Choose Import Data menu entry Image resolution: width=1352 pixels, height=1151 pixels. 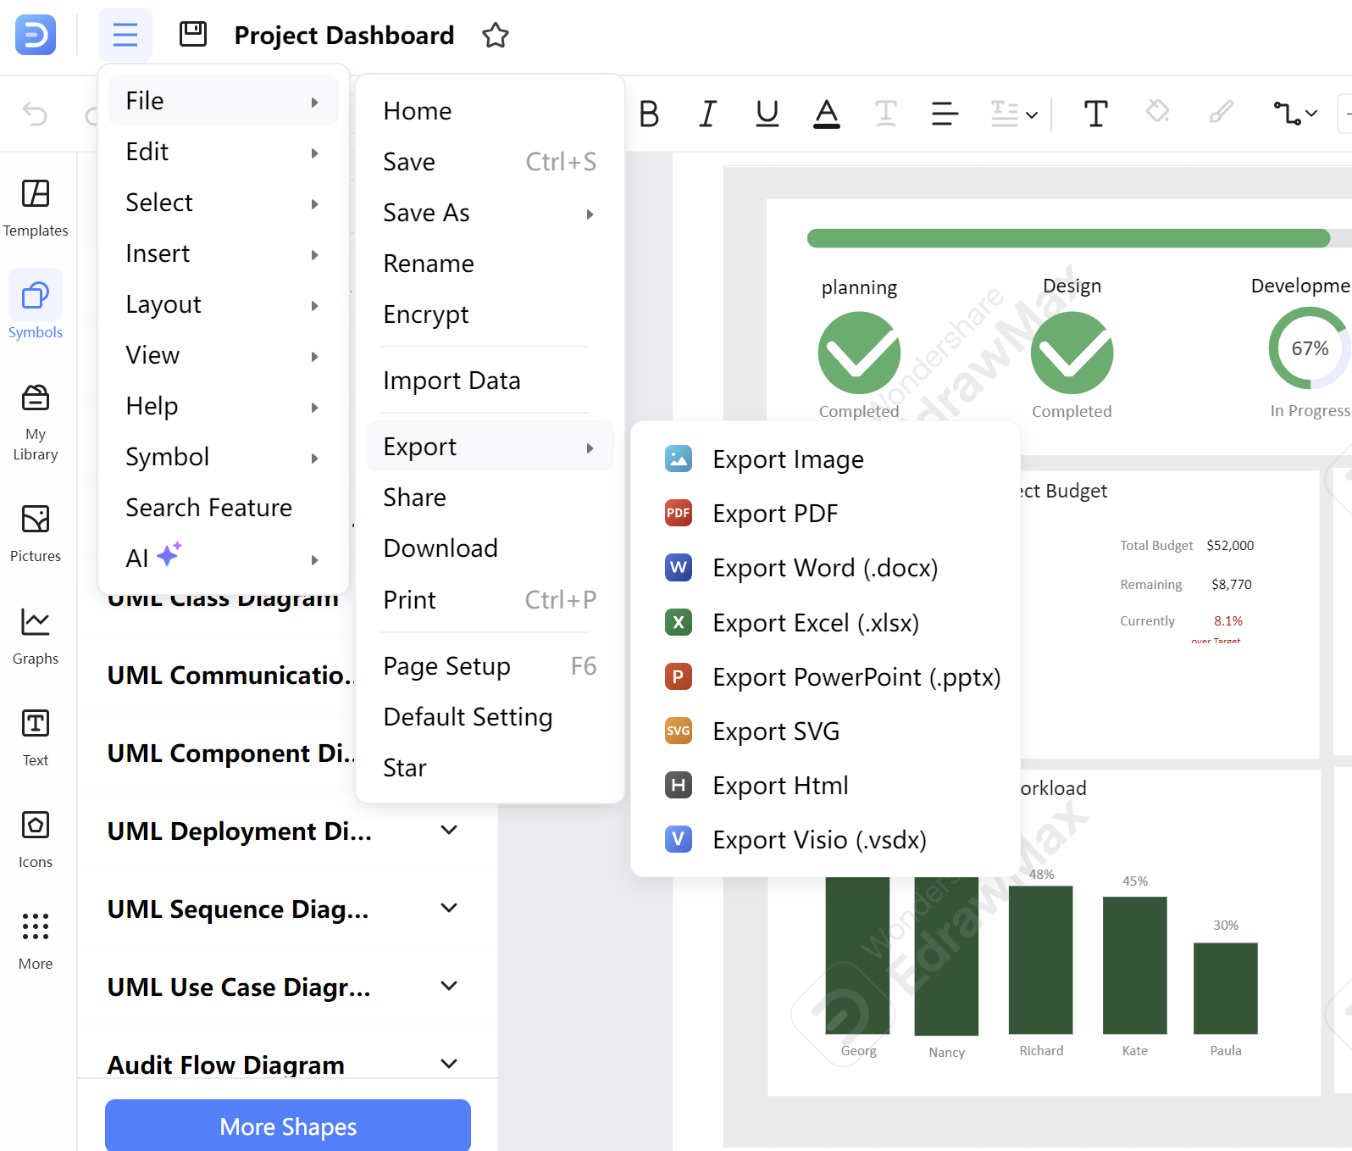[490, 381]
